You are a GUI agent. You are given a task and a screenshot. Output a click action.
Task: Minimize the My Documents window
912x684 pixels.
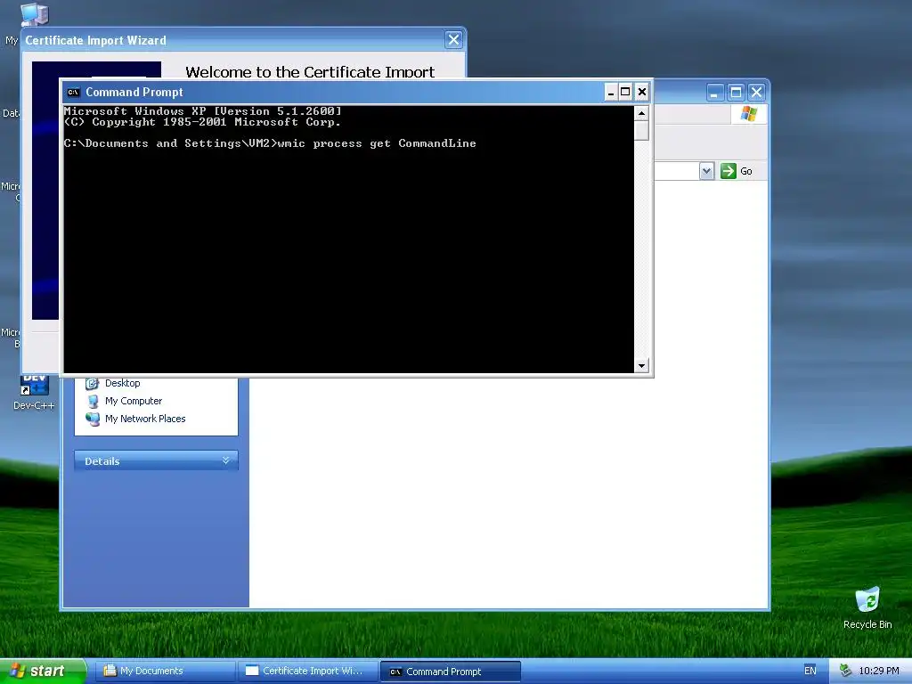715,93
